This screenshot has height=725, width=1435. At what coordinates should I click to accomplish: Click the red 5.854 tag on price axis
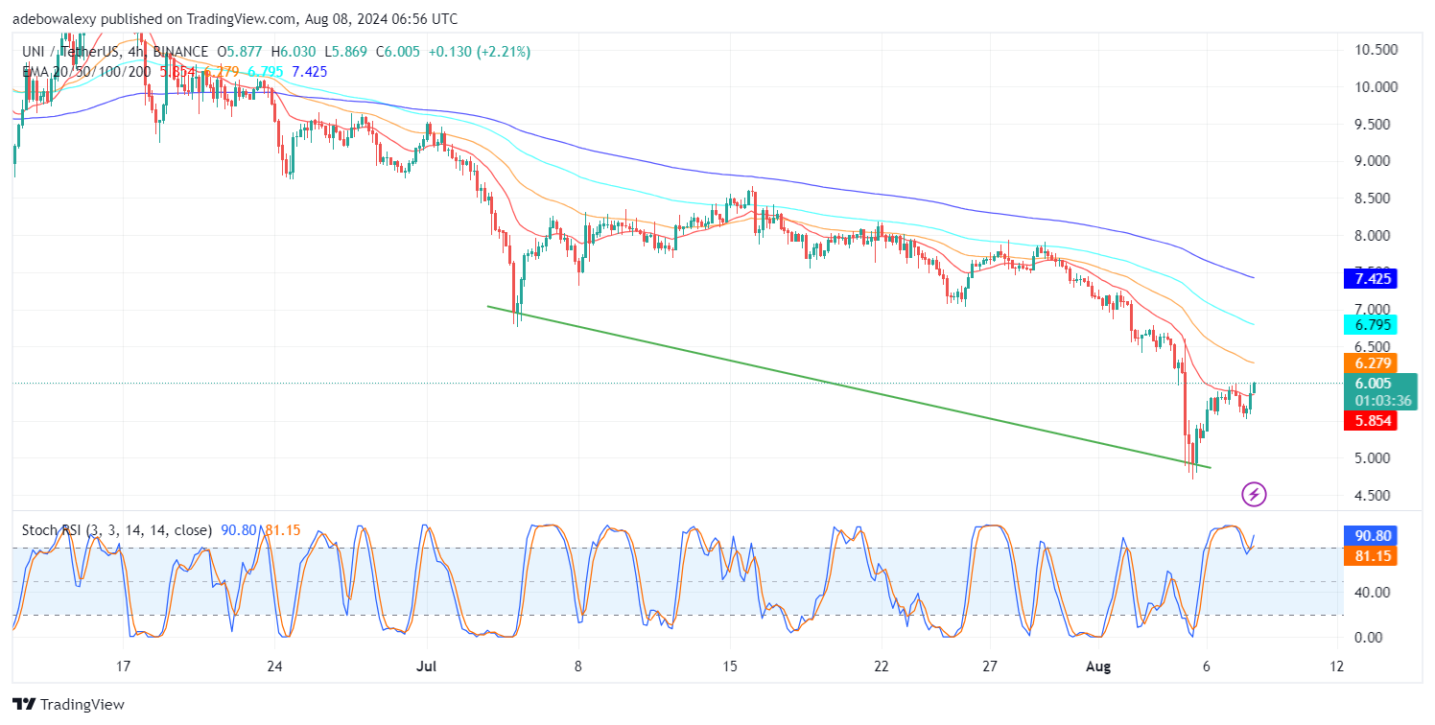pos(1371,421)
